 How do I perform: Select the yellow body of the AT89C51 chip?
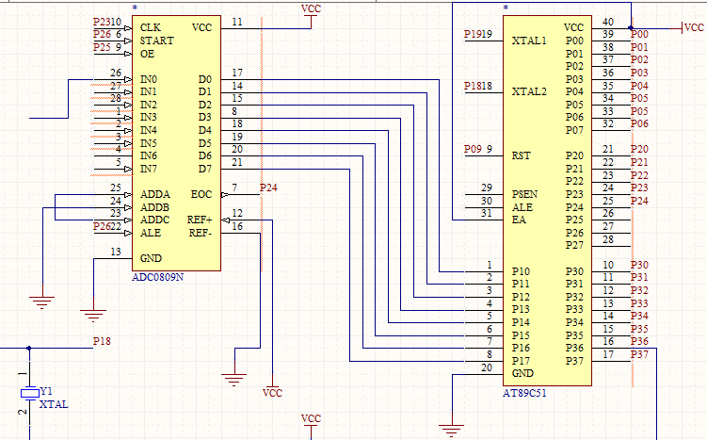[x=547, y=201]
